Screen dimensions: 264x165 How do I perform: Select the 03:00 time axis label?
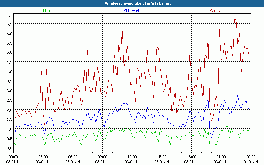(43, 157)
